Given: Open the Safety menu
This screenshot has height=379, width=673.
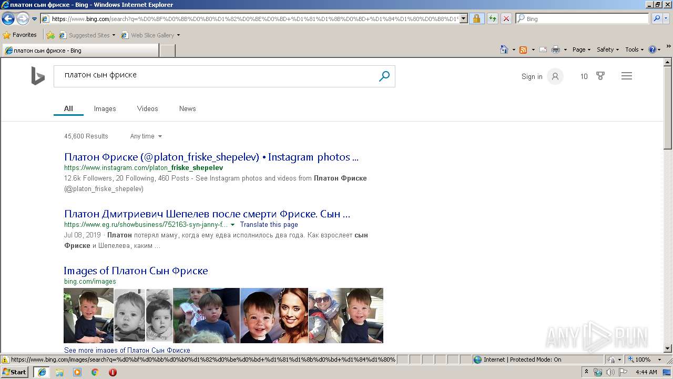Looking at the screenshot, I should [x=607, y=49].
